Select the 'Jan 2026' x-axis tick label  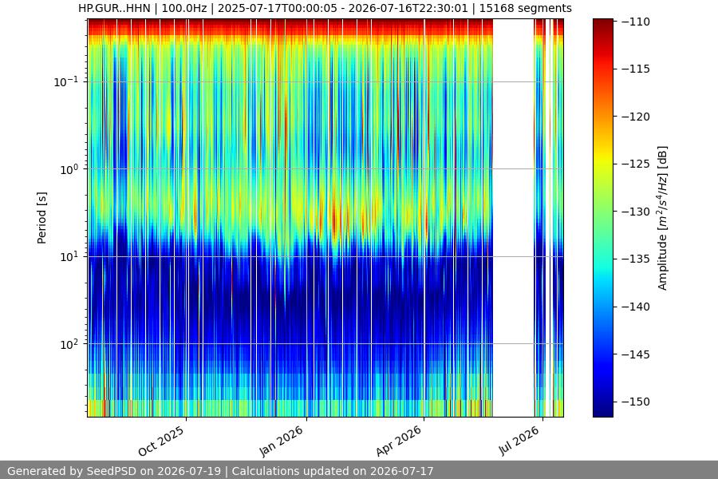click(x=281, y=441)
